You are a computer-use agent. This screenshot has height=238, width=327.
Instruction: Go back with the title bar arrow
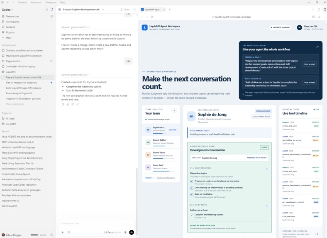coord(8,2)
